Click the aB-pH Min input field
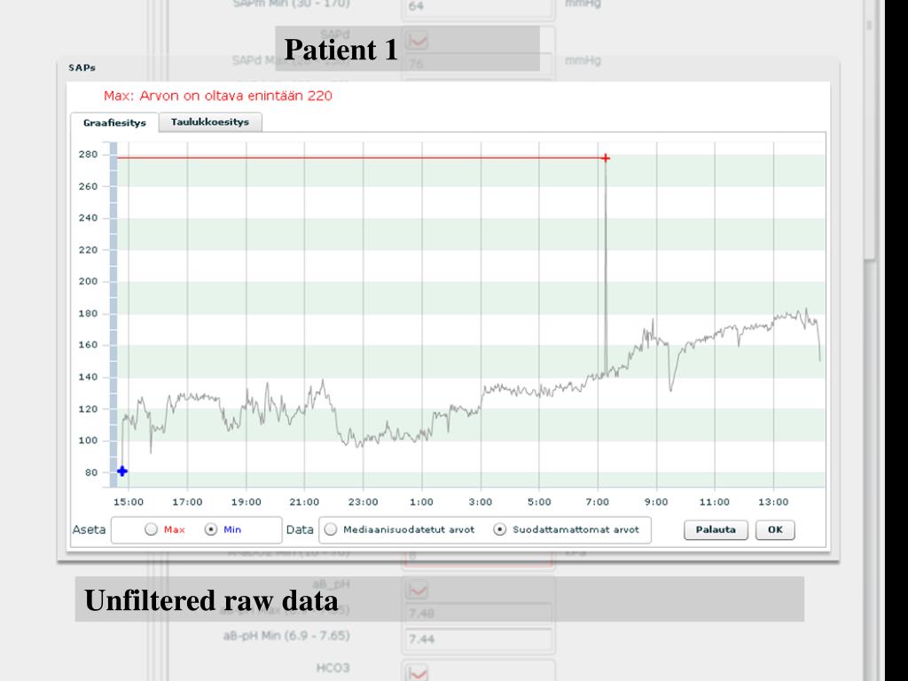The image size is (908, 681). pyautogui.click(x=478, y=639)
